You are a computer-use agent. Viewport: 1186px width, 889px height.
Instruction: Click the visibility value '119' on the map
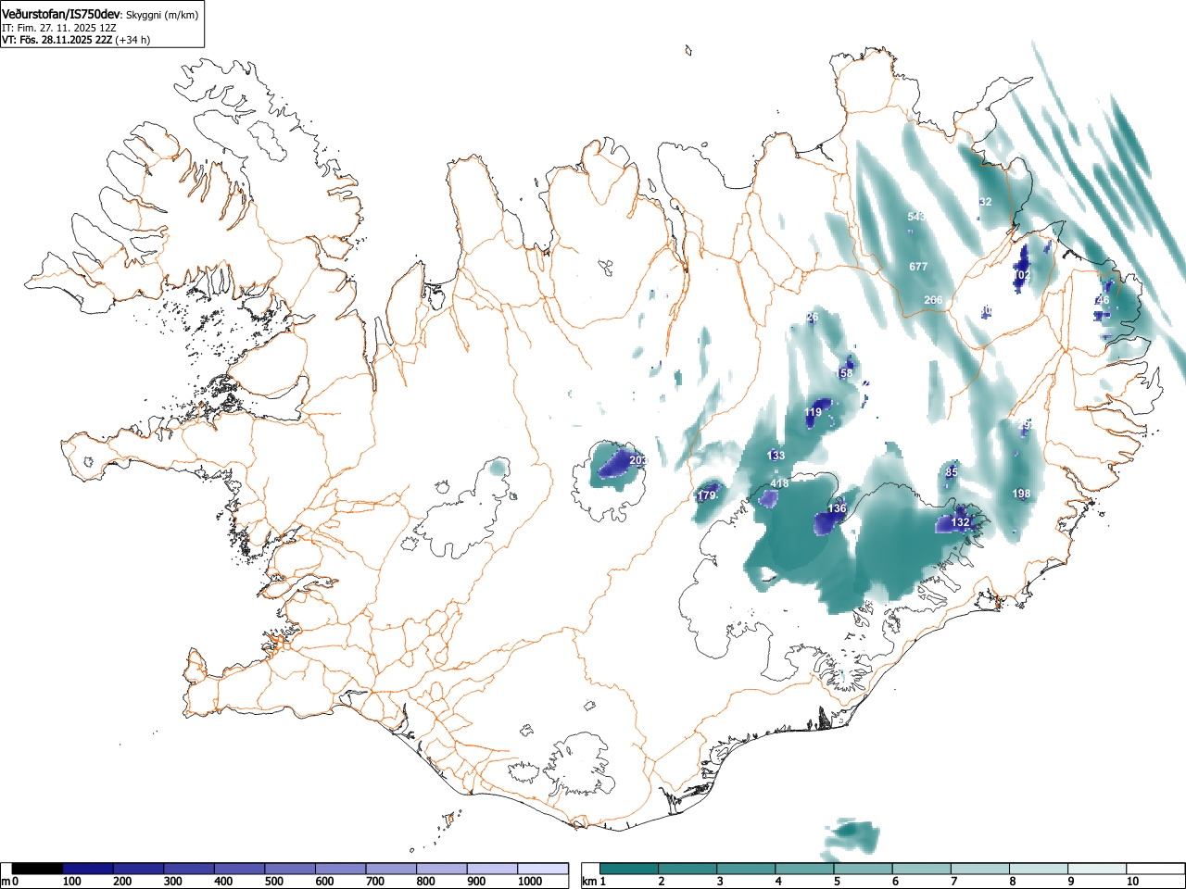coord(814,413)
